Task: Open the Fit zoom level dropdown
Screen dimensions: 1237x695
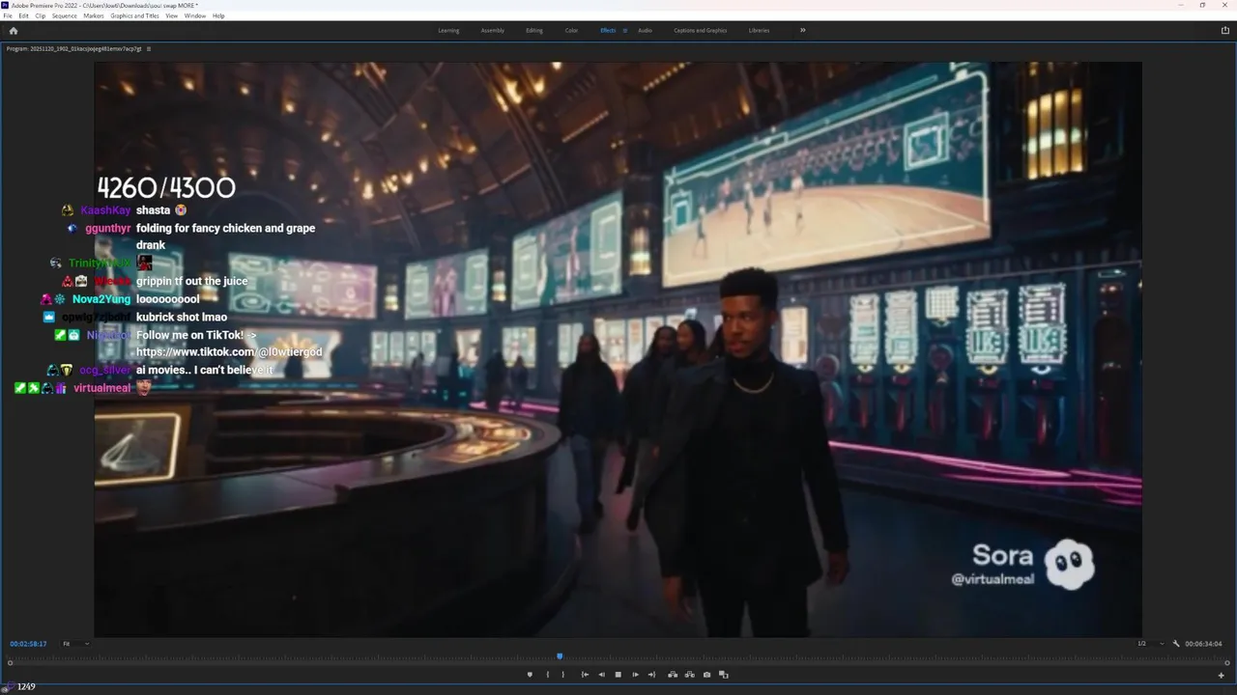Action: point(75,644)
